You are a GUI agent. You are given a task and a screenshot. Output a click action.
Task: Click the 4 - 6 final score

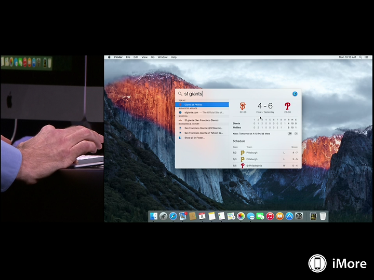click(x=265, y=106)
